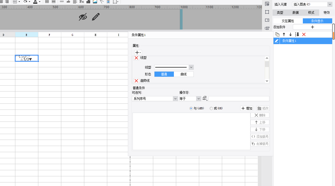Click the 添加条件 plus button
Viewport: 335px width, 186px height.
coord(312,27)
